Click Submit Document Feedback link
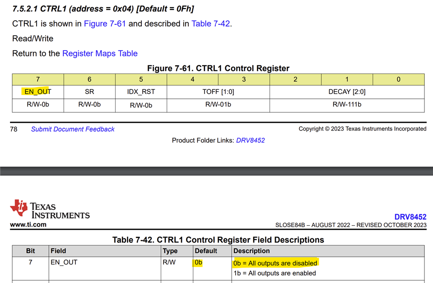Viewport: 433px width, 283px height. tap(73, 129)
